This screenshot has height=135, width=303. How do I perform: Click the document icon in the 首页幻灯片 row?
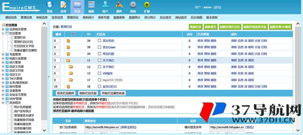pos(68,87)
